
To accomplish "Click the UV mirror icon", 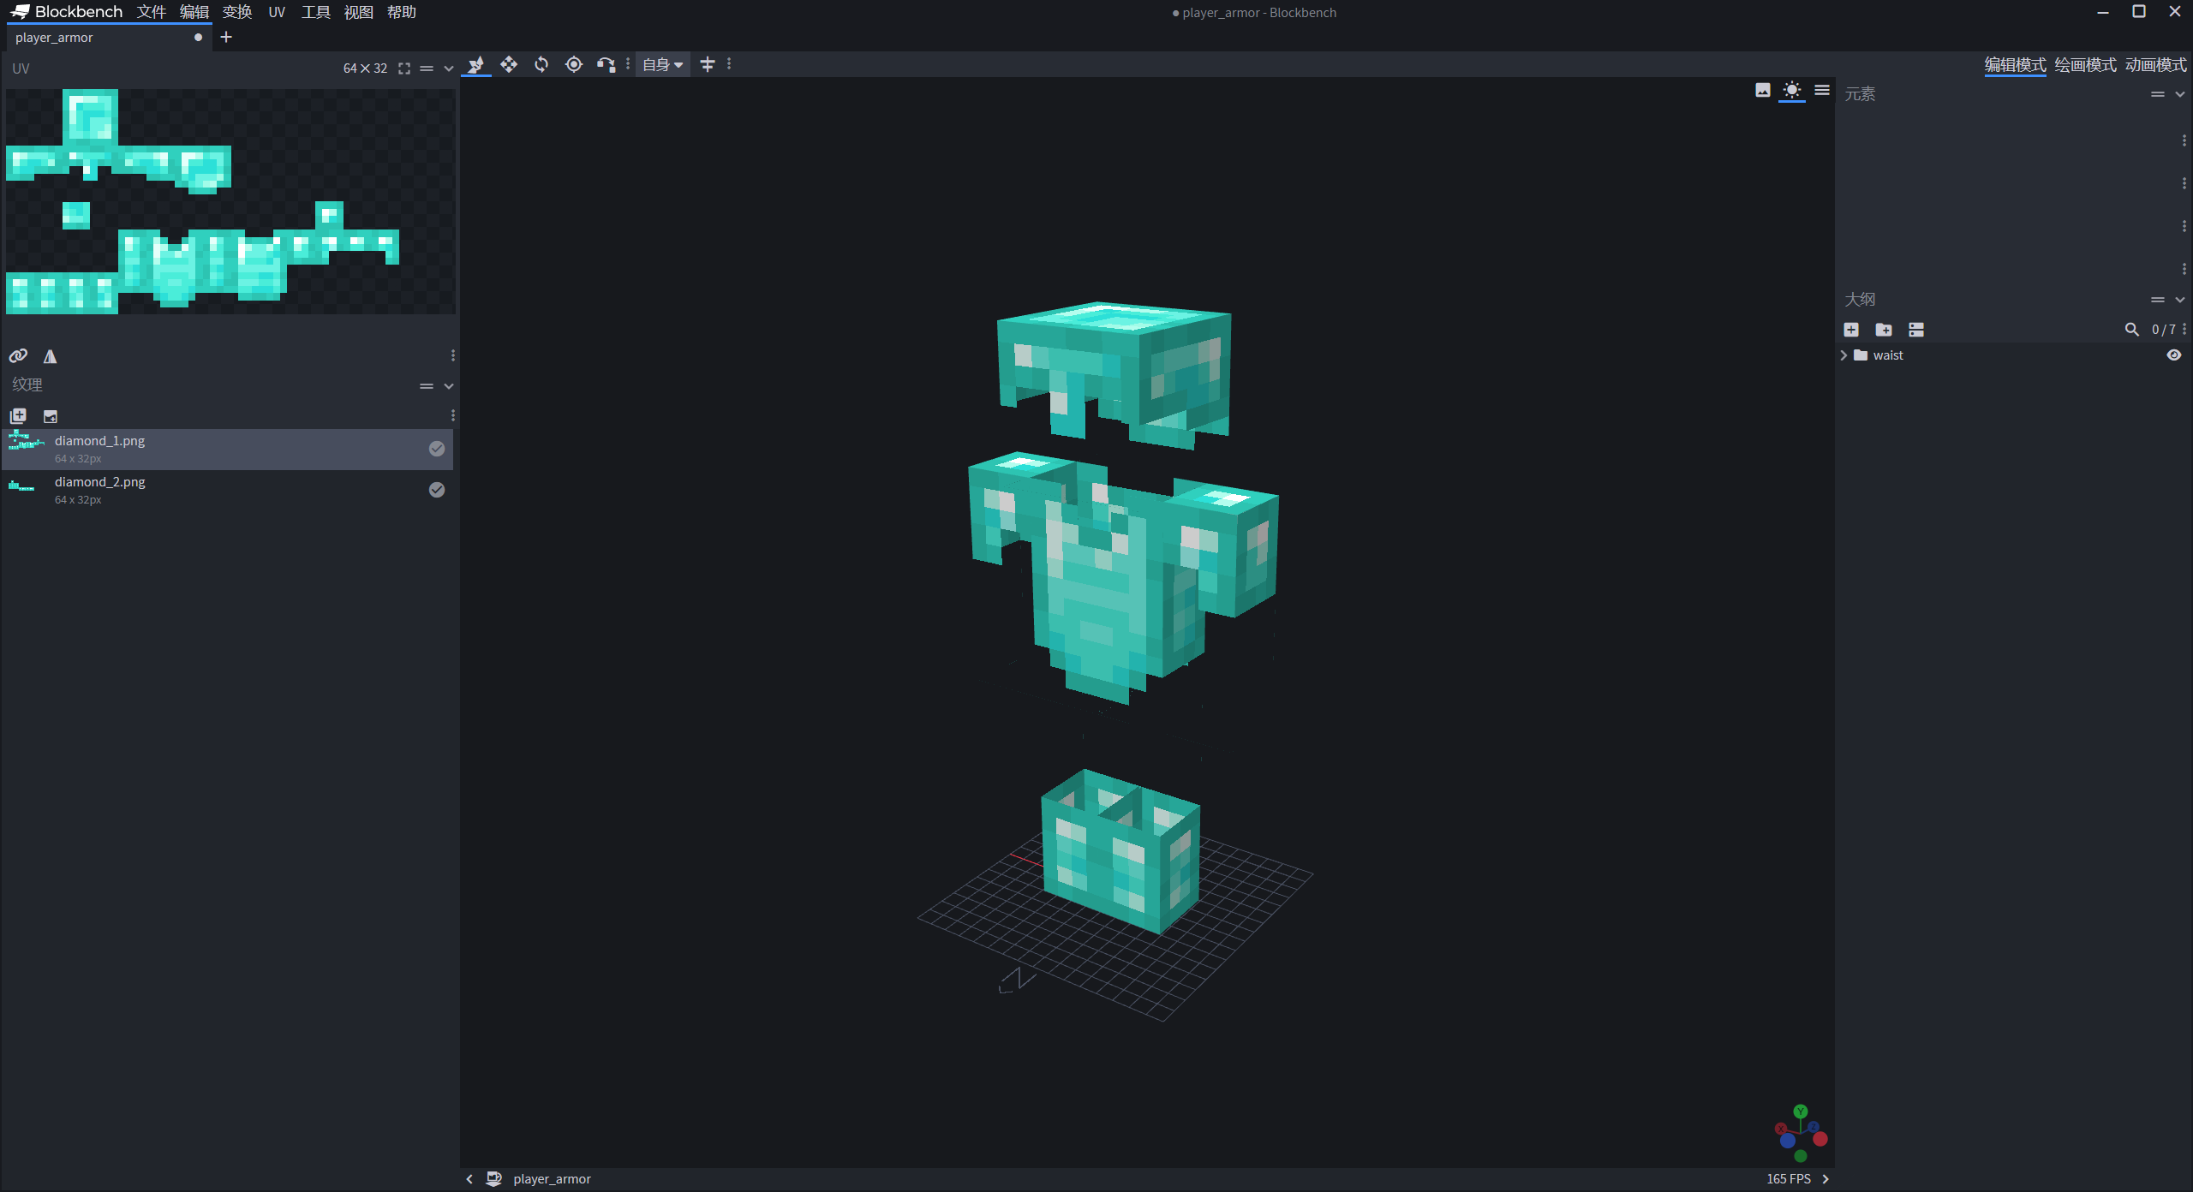I will [x=50, y=355].
